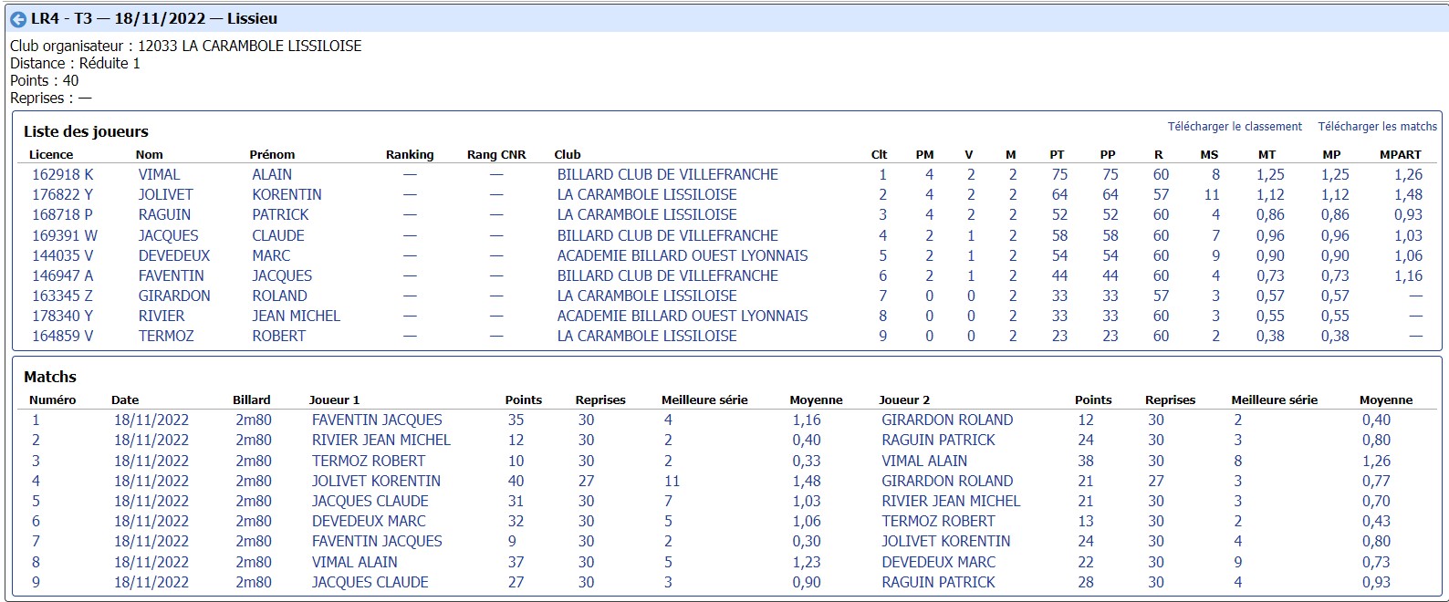This screenshot has width=1449, height=602.
Task: Click the Distance : Réduite 1 line
Action: pos(76,63)
